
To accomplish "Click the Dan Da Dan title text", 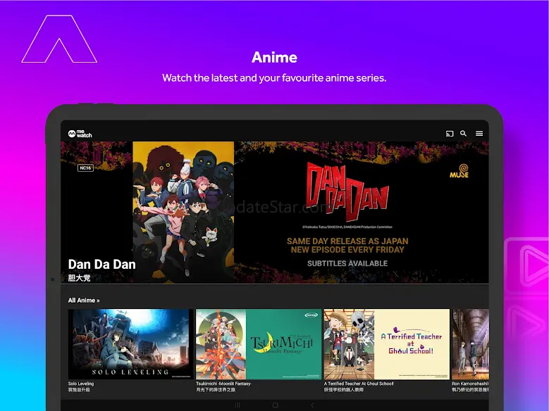I will 102,265.
